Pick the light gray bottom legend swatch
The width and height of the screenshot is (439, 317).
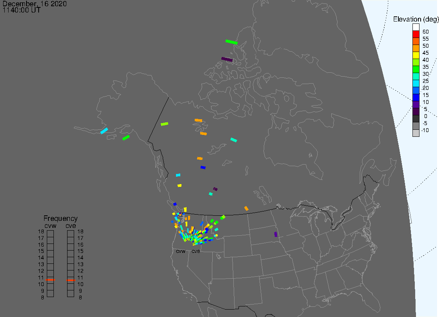point(416,133)
